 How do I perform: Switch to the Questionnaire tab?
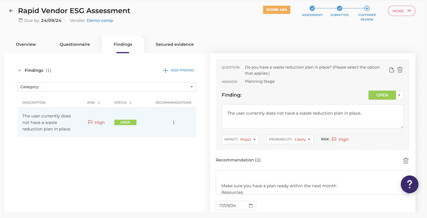click(x=74, y=45)
